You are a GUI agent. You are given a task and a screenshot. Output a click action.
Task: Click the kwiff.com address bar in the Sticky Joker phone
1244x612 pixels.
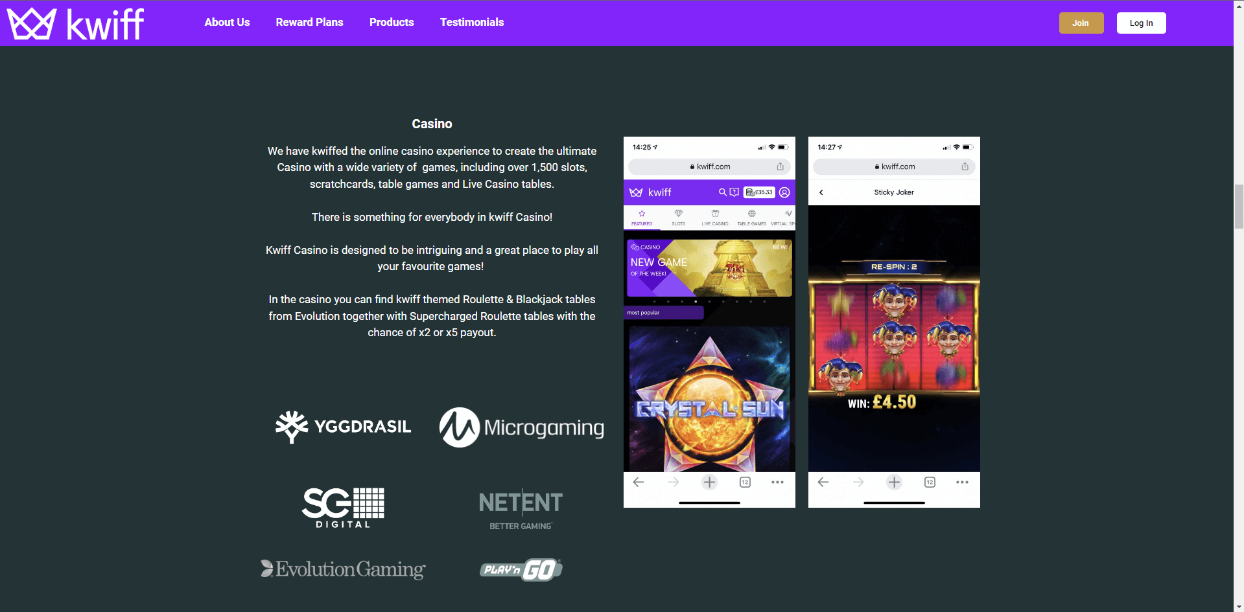(894, 166)
